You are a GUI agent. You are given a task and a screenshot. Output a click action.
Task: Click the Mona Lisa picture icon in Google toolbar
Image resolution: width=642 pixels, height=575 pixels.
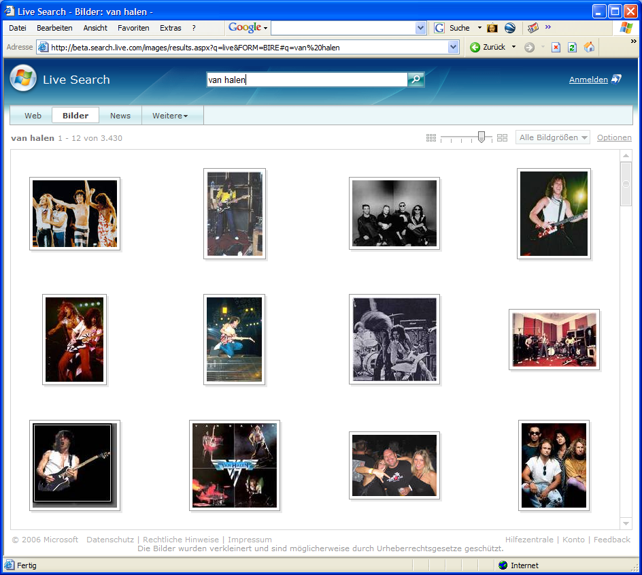(x=492, y=28)
